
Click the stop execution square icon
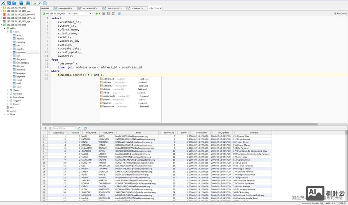coord(103,14)
